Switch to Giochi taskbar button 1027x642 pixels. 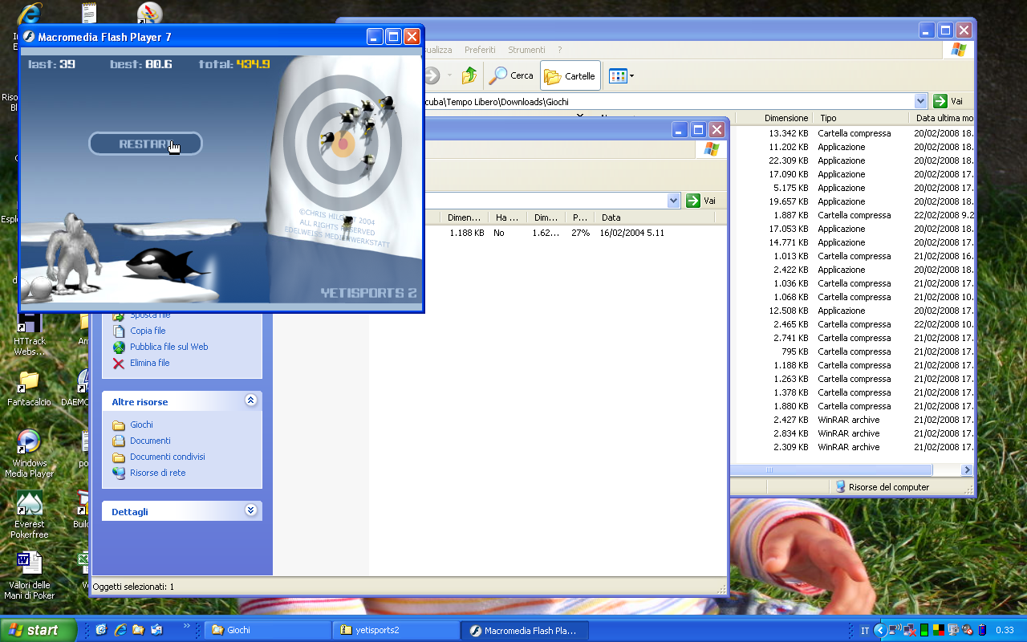[266, 630]
